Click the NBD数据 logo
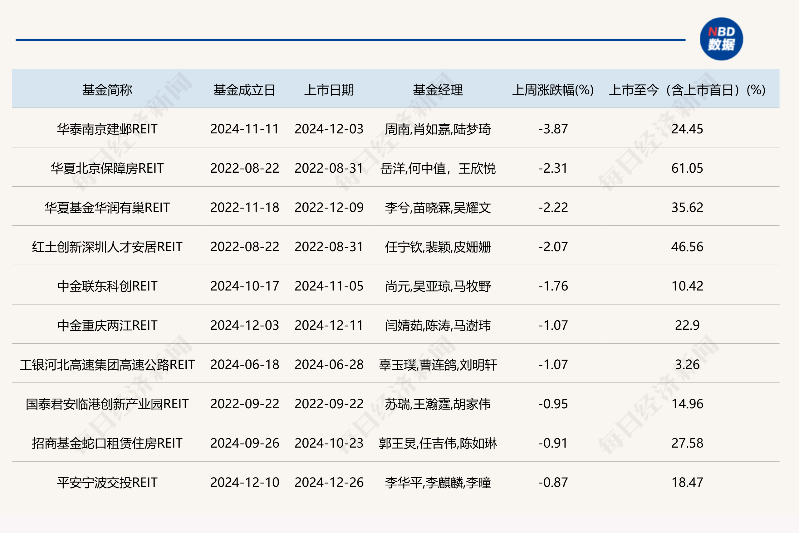The width and height of the screenshot is (799, 533). [x=721, y=39]
